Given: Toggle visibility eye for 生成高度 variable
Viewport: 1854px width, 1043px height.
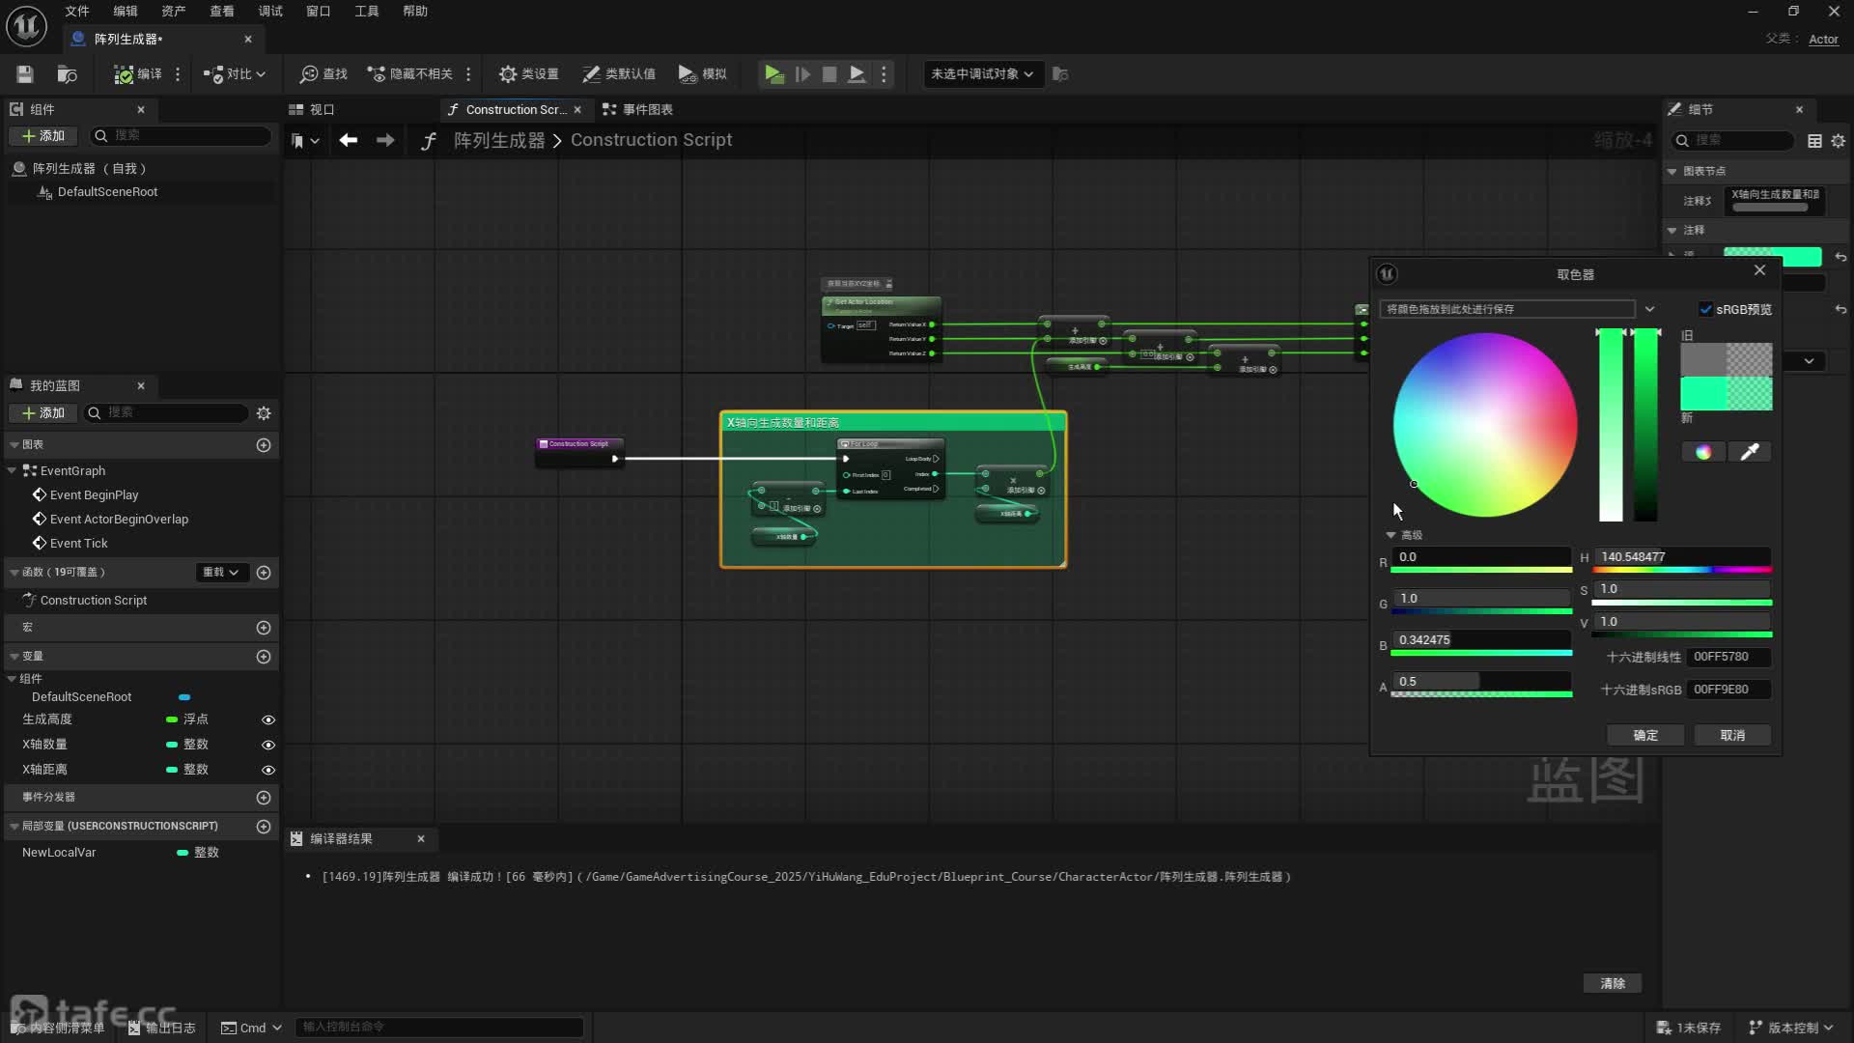Looking at the screenshot, I should click(x=268, y=720).
